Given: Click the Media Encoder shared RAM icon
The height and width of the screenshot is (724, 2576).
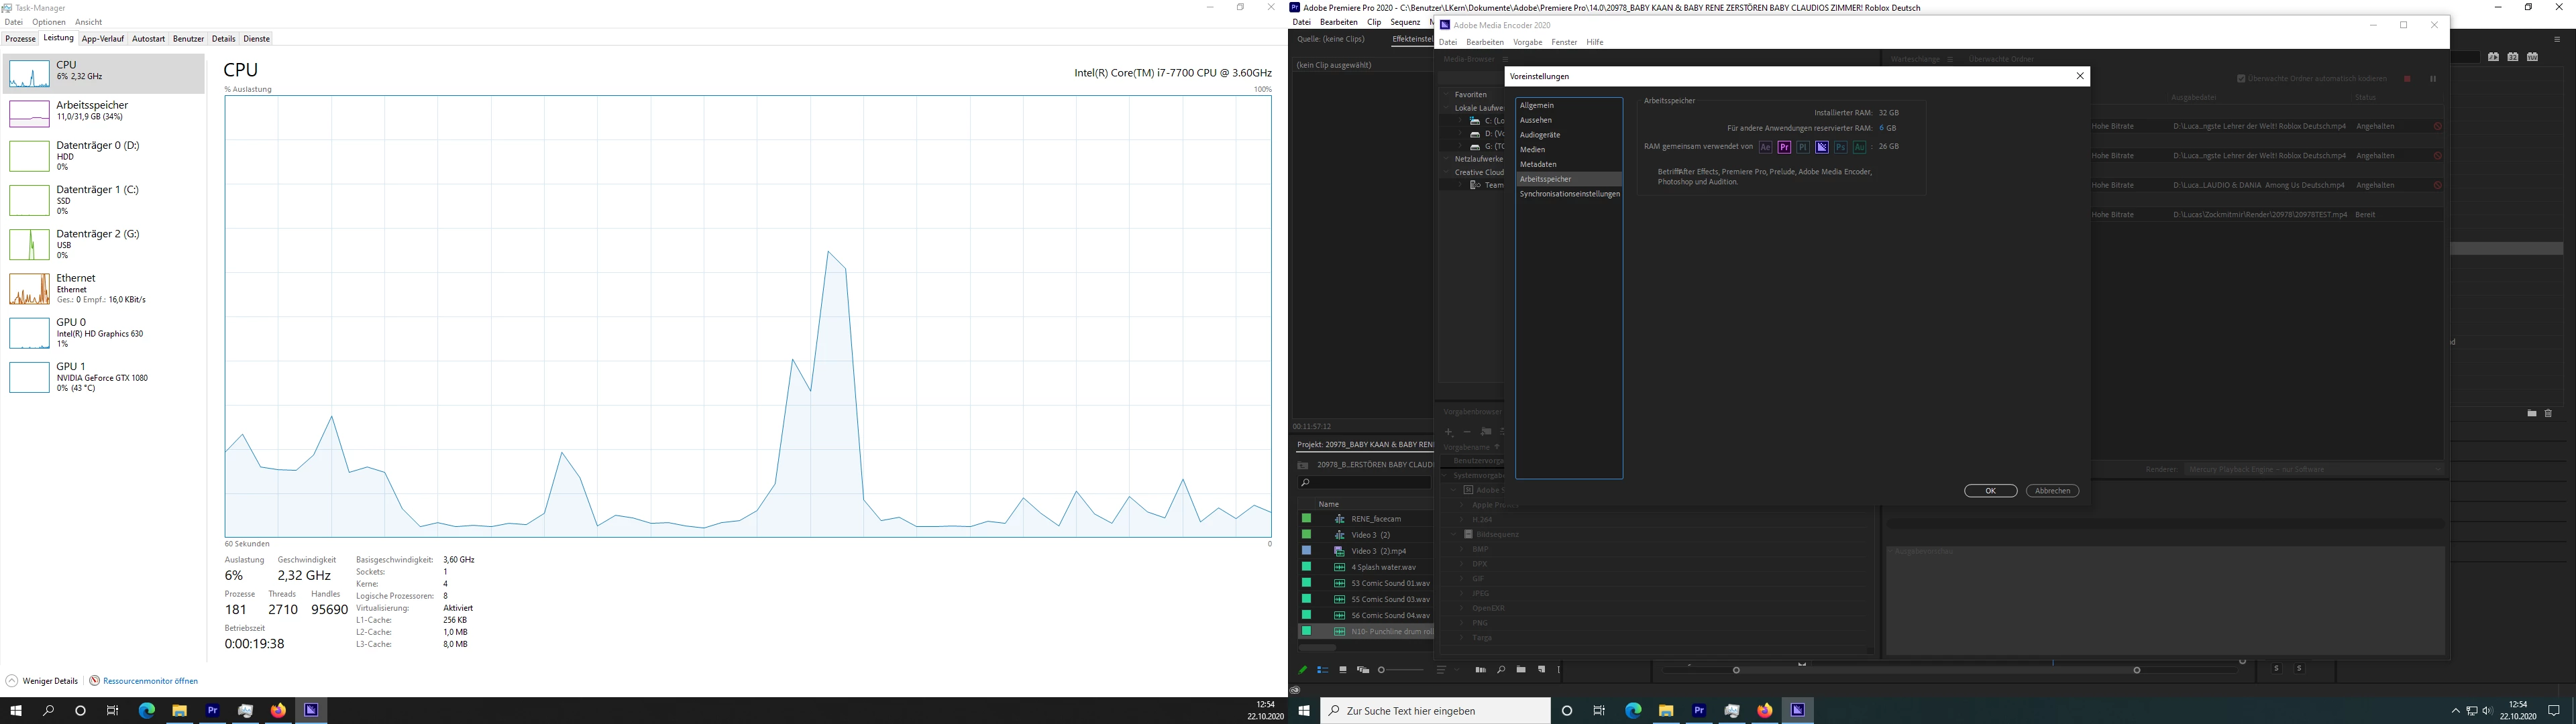Looking at the screenshot, I should [x=1822, y=147].
